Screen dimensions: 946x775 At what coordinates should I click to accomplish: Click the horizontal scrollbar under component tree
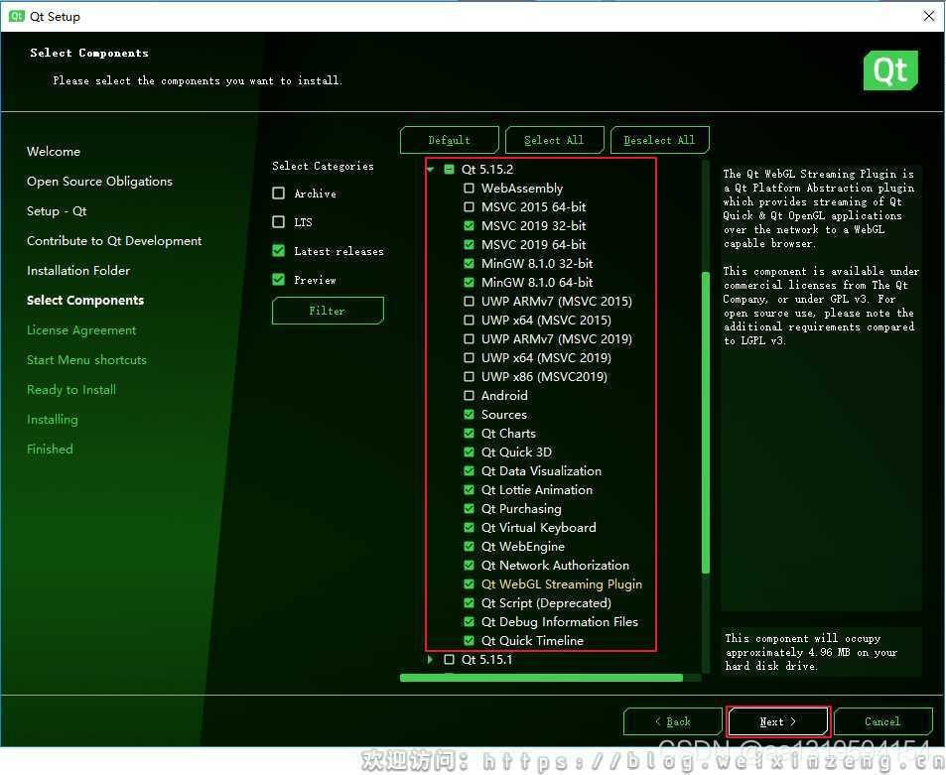coord(541,678)
